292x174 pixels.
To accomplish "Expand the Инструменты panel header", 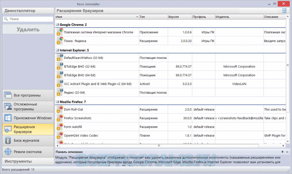I will pos(28,161).
